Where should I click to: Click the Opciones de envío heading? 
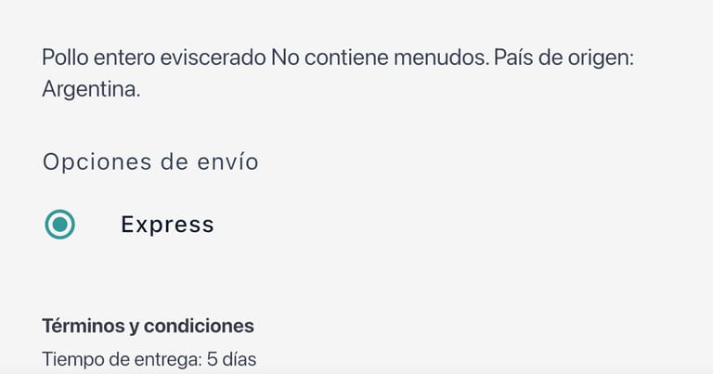point(150,161)
